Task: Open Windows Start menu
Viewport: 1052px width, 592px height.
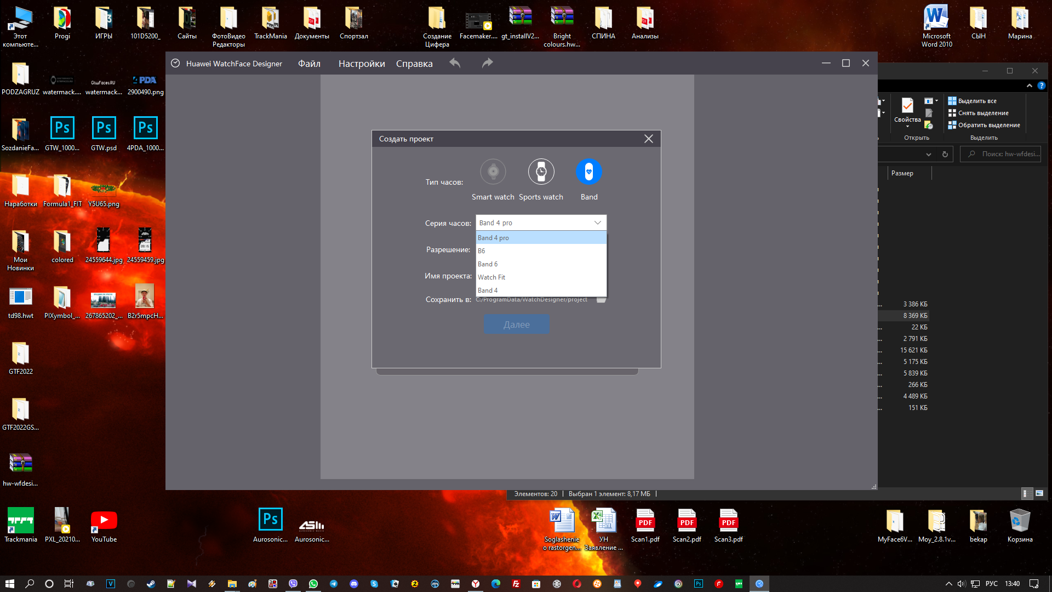Action: tap(9, 584)
